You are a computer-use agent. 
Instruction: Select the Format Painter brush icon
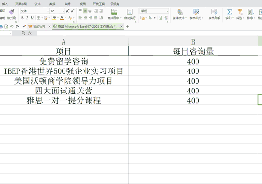pos(12,12)
